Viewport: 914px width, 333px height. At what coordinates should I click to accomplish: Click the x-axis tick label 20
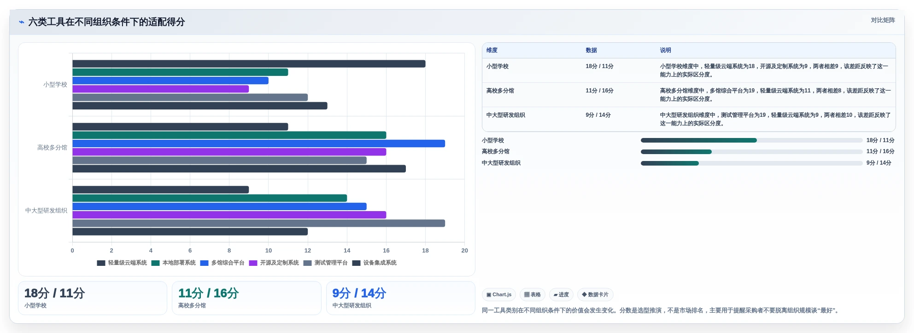click(x=464, y=251)
